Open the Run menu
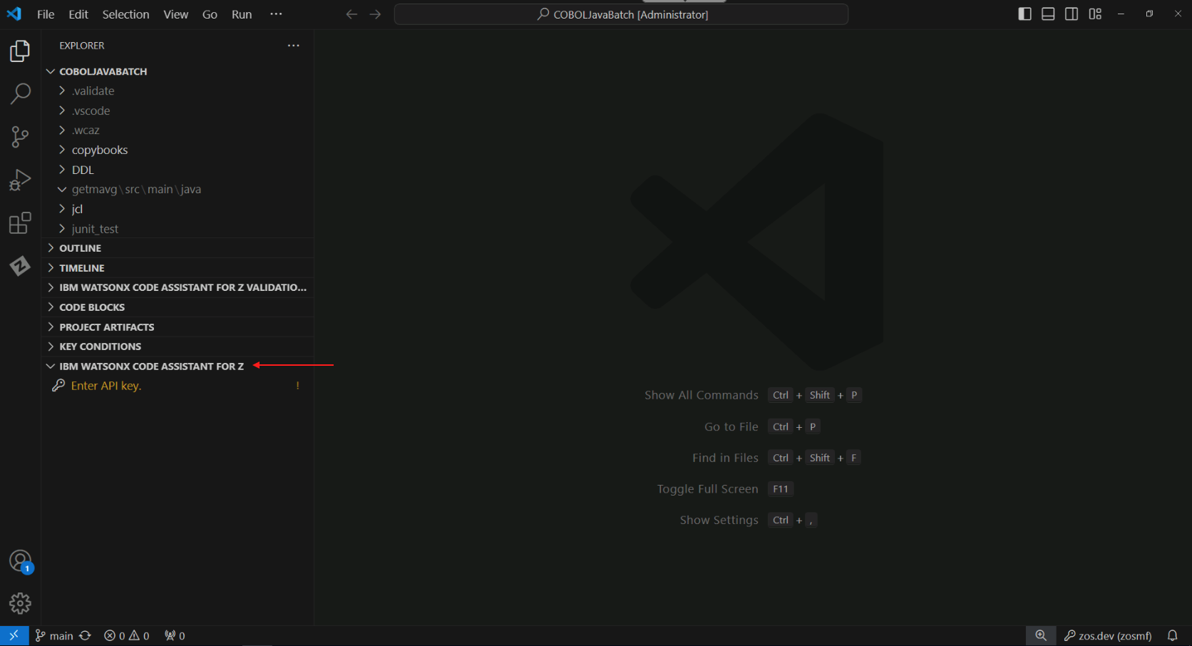The height and width of the screenshot is (646, 1192). click(242, 14)
